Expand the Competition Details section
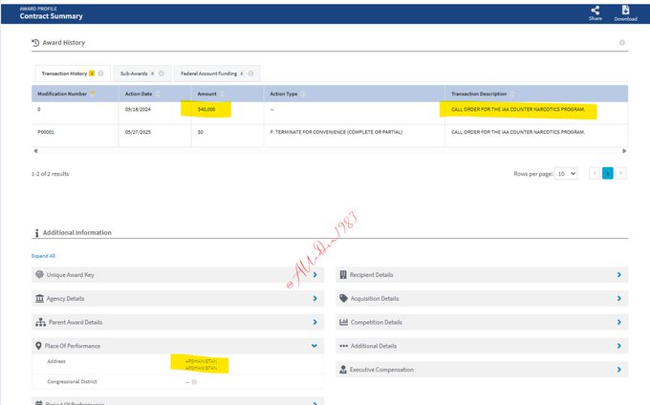Viewport: 650px width, 405px height. tap(618, 322)
